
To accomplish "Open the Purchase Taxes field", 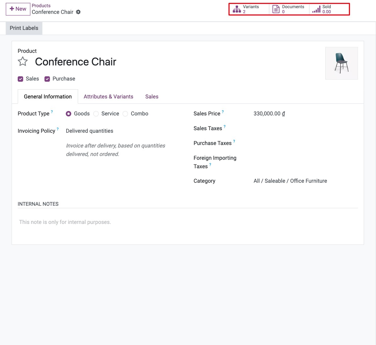I will tap(306, 143).
